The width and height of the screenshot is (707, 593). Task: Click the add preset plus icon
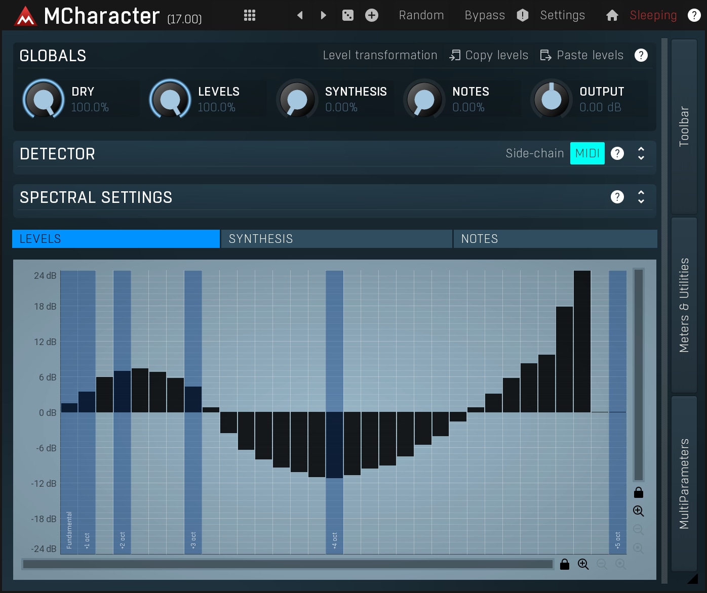pyautogui.click(x=372, y=15)
